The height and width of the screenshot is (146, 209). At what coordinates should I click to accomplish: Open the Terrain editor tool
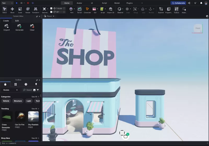click(79, 10)
